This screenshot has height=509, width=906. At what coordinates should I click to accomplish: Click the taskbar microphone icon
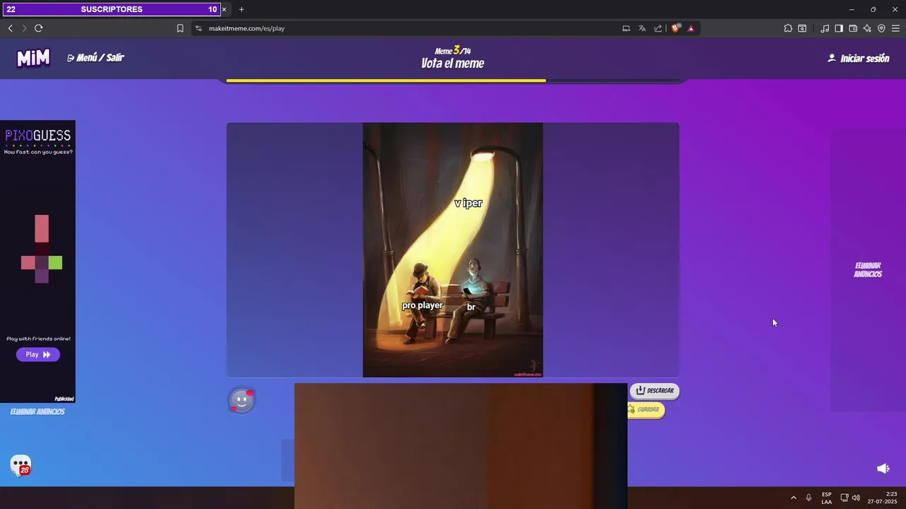pyautogui.click(x=809, y=498)
